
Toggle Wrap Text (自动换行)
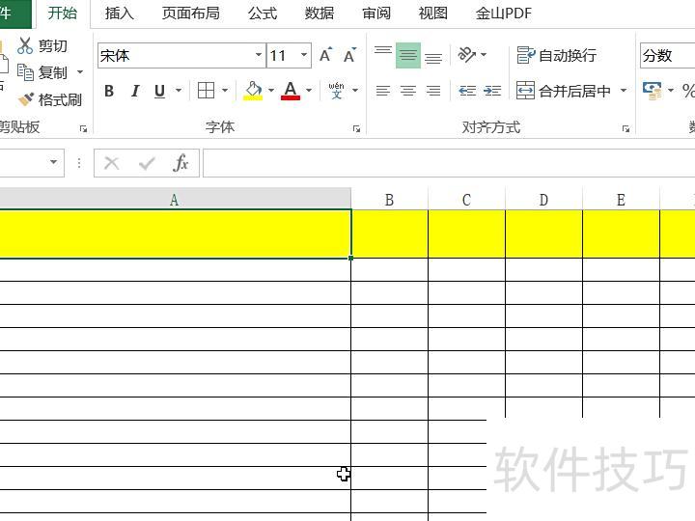tap(557, 55)
